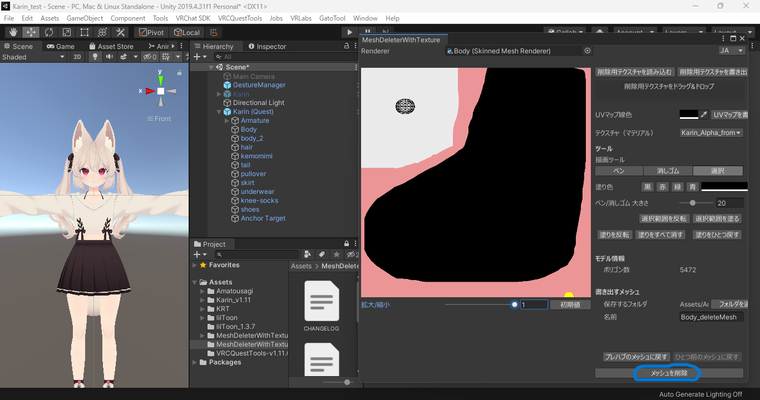Toggle scene audio in the Scene toolbar
Screen dimensions: 760x400
click(110, 57)
